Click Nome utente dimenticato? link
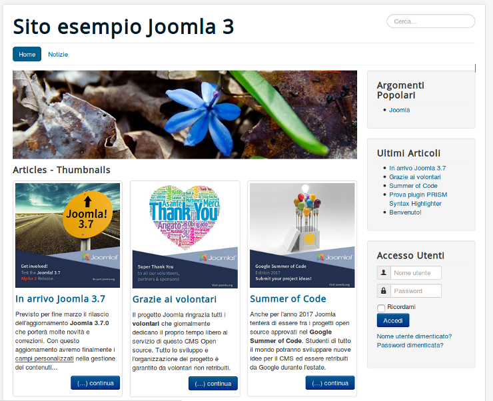This screenshot has width=493, height=401. click(414, 336)
